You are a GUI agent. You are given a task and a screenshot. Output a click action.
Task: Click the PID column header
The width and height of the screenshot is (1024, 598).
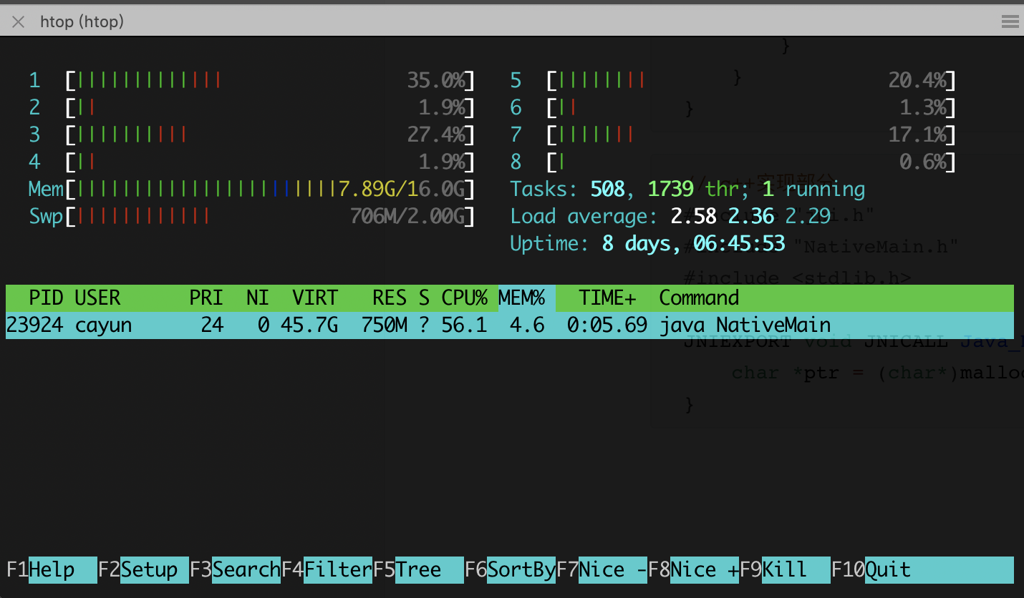point(46,298)
